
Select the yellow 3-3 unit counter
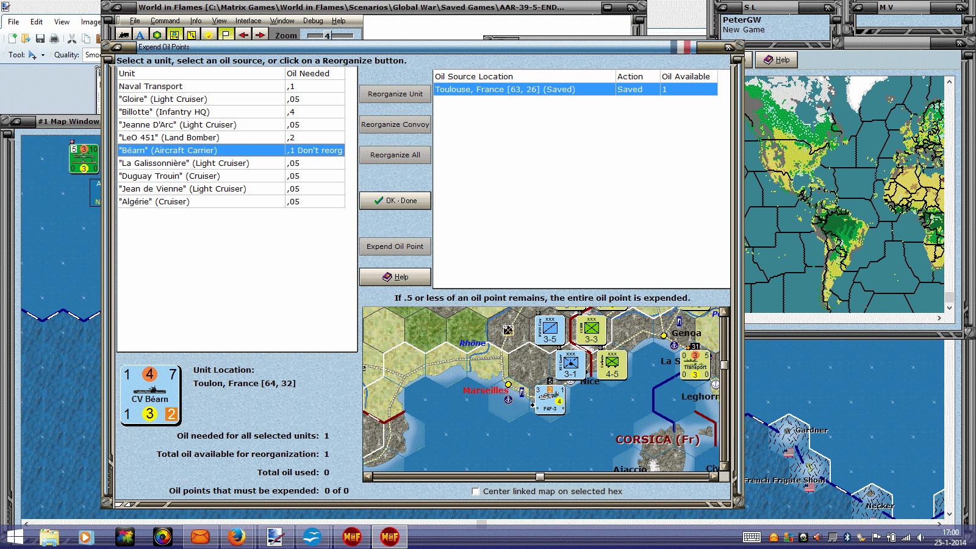[591, 329]
